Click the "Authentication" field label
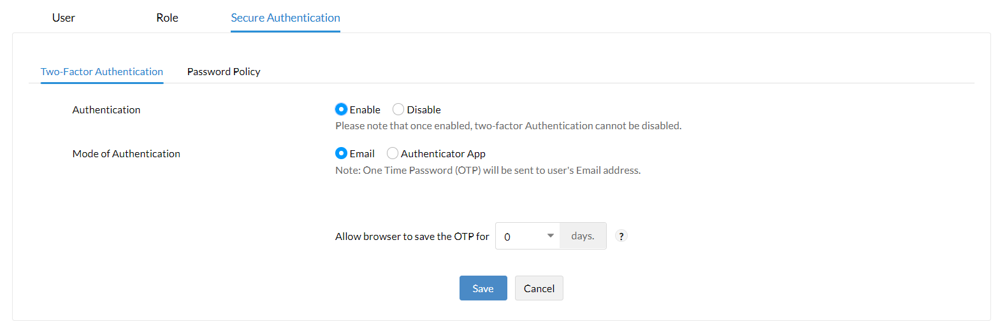Viewport: 1000px width, 331px height. click(106, 110)
